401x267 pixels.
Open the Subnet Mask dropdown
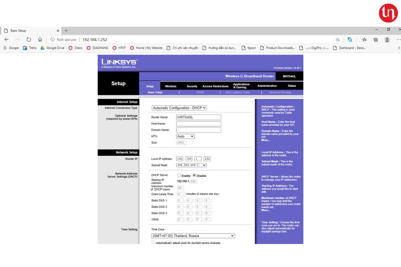click(x=191, y=165)
